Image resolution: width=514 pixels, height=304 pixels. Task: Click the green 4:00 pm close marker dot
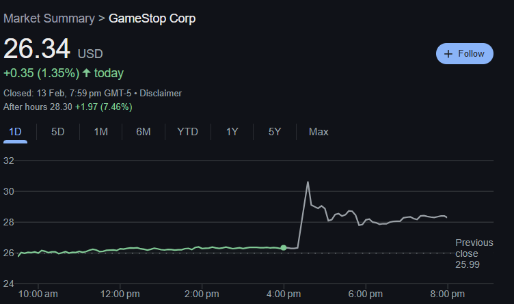284,248
